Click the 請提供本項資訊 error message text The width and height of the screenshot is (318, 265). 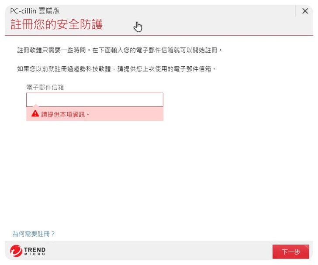(x=66, y=114)
